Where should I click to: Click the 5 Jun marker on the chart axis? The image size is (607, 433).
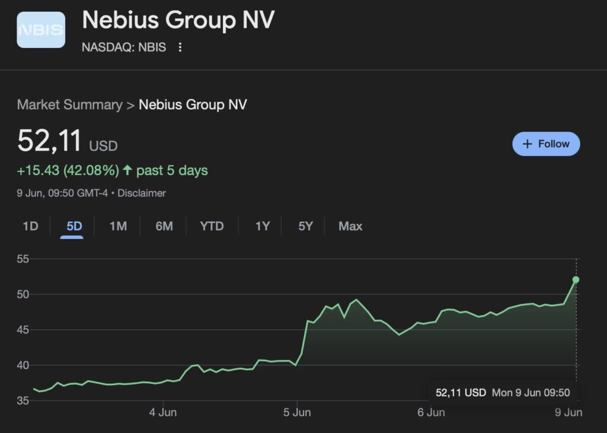tap(297, 412)
